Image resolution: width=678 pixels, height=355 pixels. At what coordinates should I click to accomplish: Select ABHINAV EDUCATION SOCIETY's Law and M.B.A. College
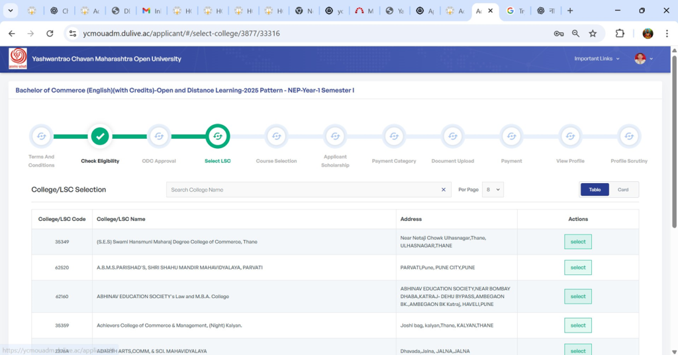tap(577, 296)
